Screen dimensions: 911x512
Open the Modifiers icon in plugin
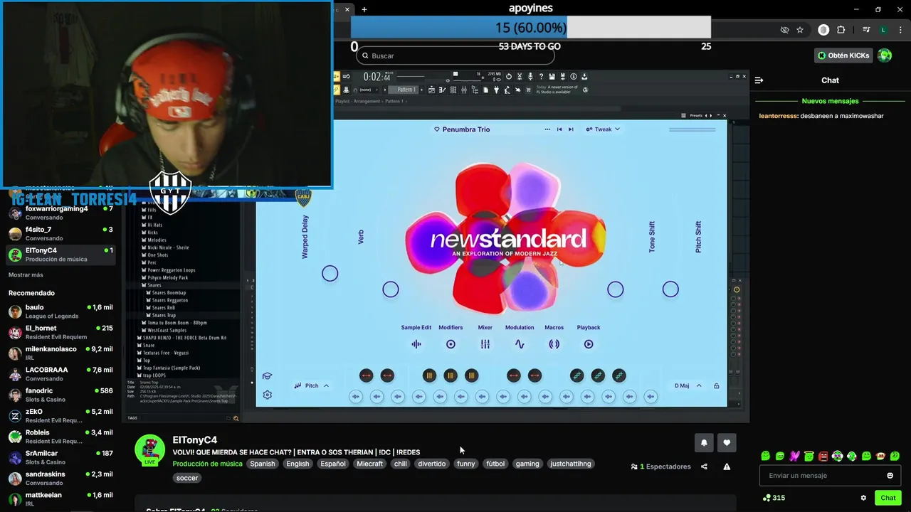(x=451, y=344)
